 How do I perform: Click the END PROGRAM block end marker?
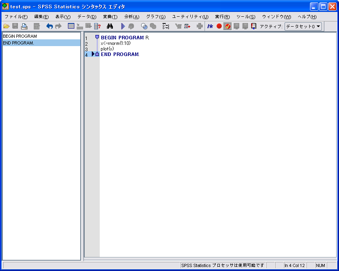(x=97, y=54)
